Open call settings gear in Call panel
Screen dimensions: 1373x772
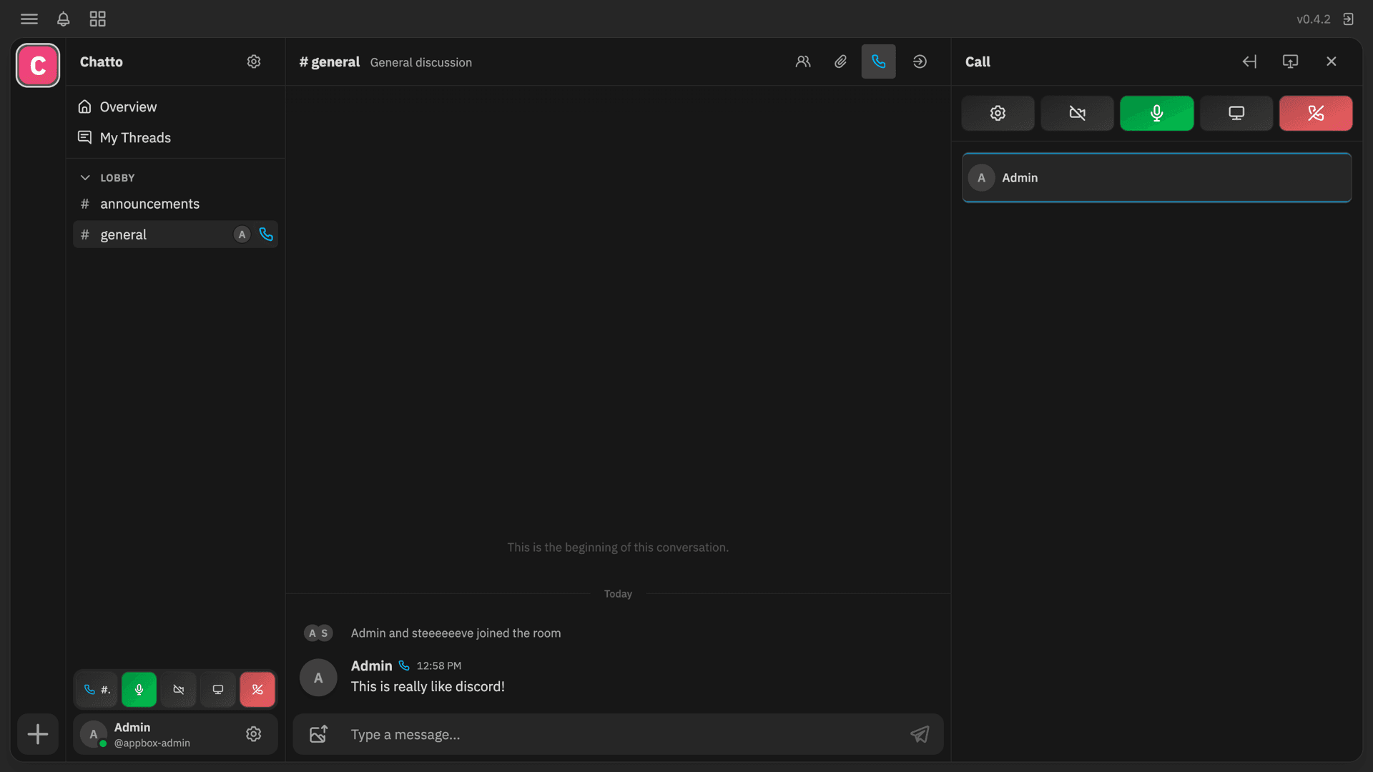click(x=998, y=113)
